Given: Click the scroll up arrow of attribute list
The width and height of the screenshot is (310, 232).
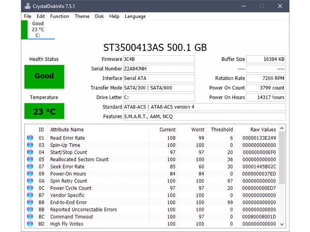Looking at the screenshot, I should (x=282, y=128).
